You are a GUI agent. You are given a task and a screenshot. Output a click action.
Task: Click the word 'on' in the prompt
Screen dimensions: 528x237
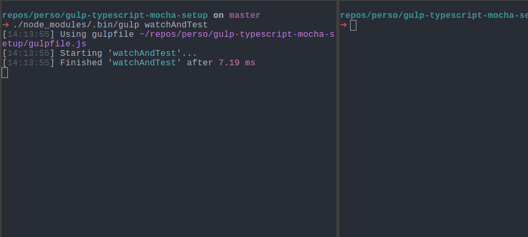pyautogui.click(x=219, y=15)
